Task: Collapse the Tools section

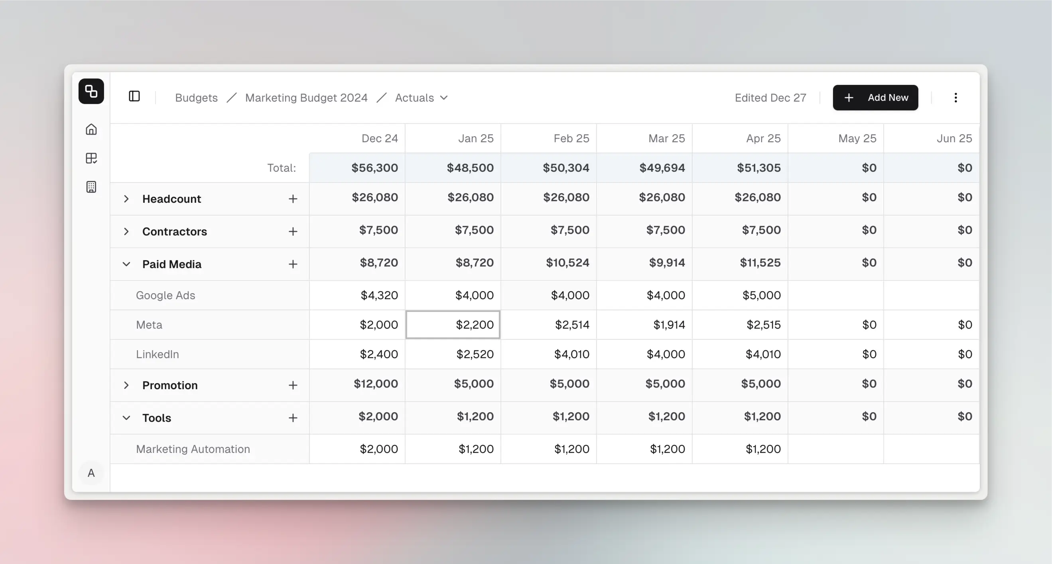Action: click(x=126, y=417)
